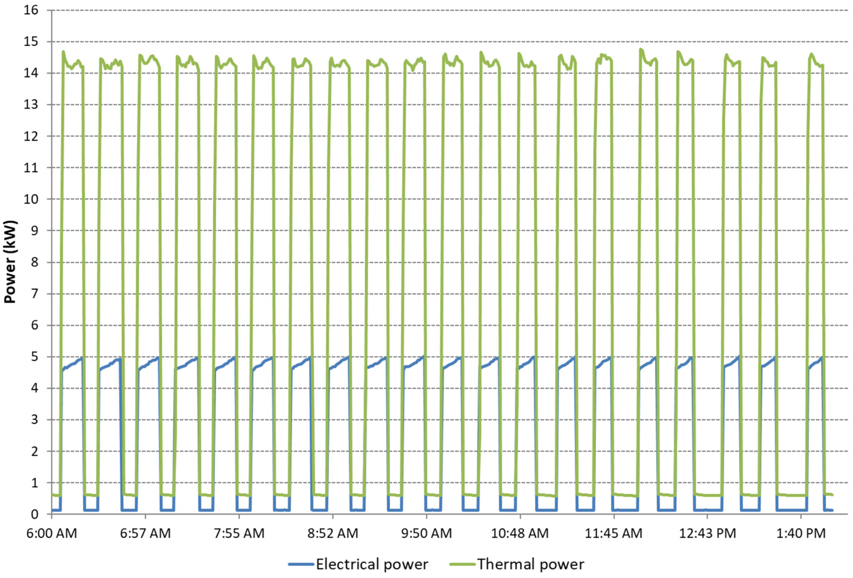
Task: Click the 6:57 AM time axis label
Action: pos(145,533)
